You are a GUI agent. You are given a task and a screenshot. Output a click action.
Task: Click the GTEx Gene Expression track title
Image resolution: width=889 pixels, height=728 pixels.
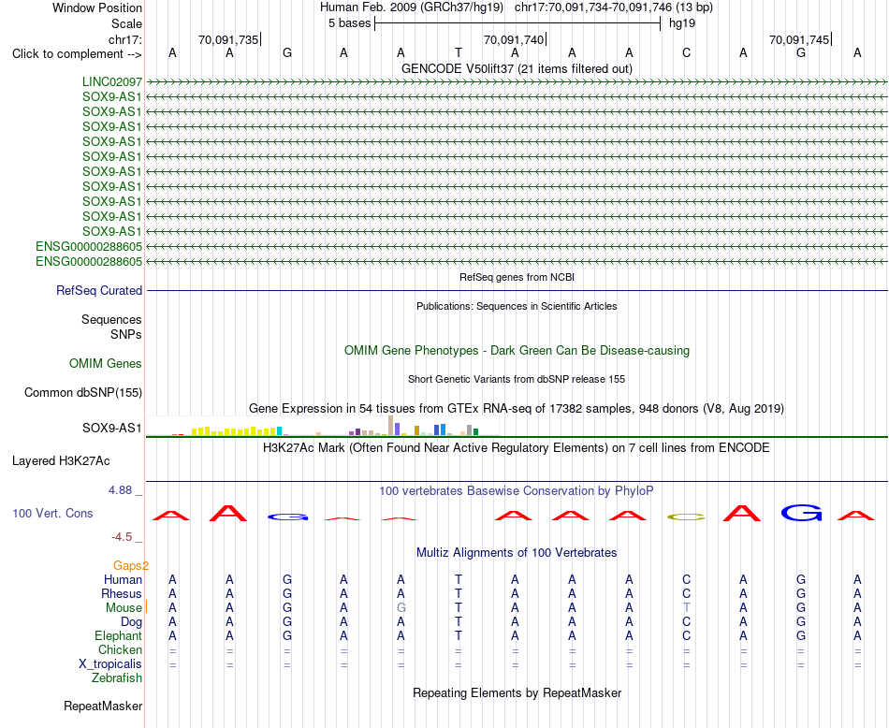click(517, 408)
